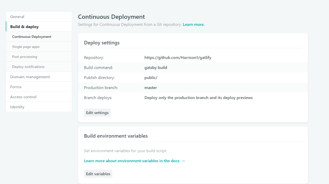Click the master production branch value
Image resolution: width=329 pixels, height=184 pixels.
151,88
